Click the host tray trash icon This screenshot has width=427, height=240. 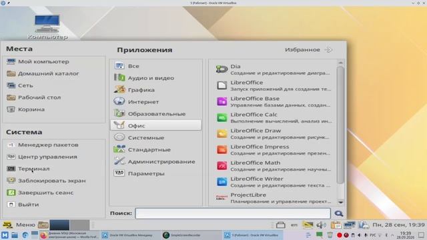pyautogui.click(x=330, y=235)
